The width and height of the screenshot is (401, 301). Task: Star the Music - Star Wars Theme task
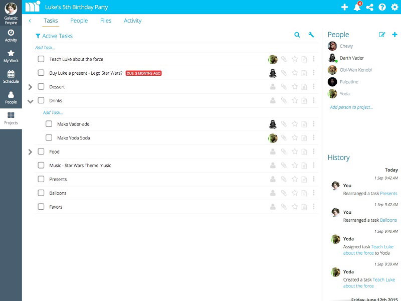click(295, 165)
